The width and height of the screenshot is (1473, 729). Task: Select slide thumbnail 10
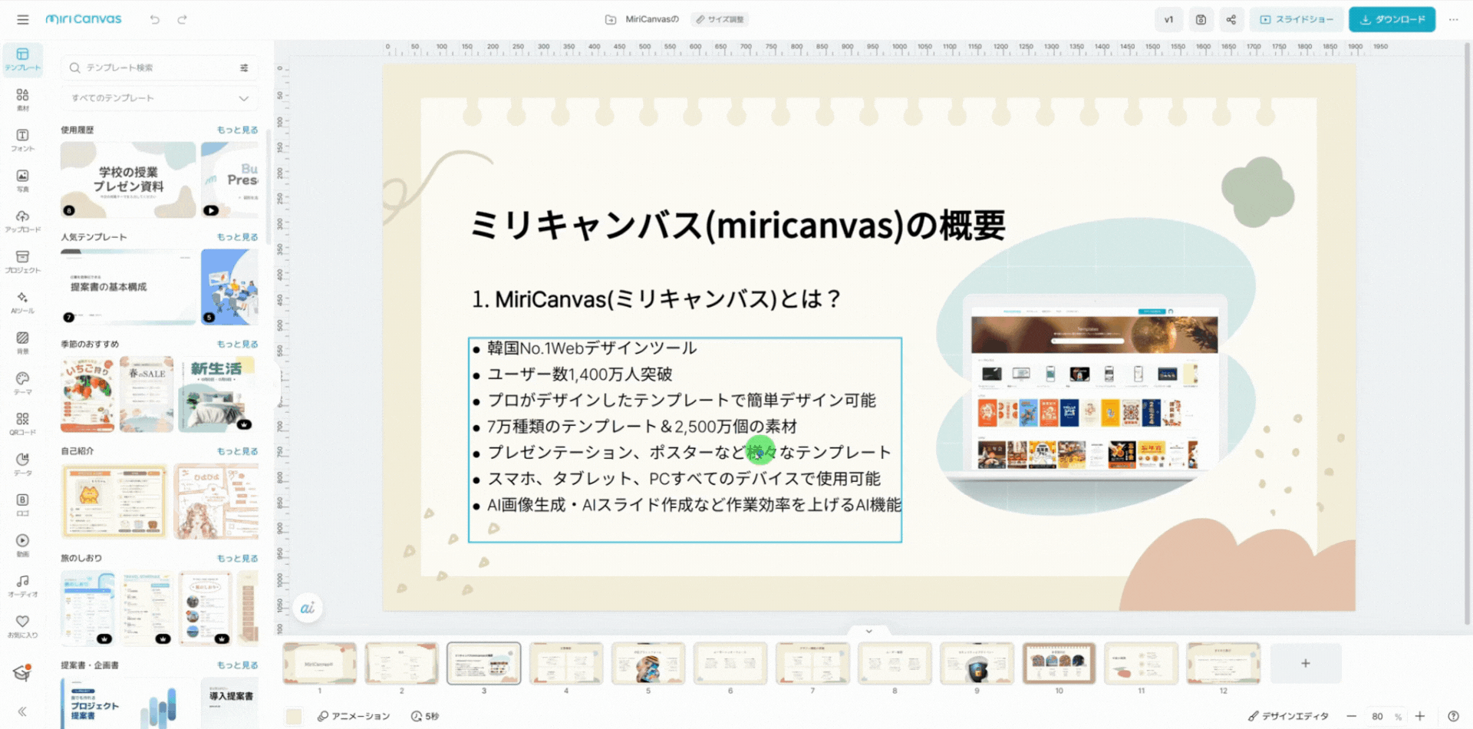(x=1059, y=663)
